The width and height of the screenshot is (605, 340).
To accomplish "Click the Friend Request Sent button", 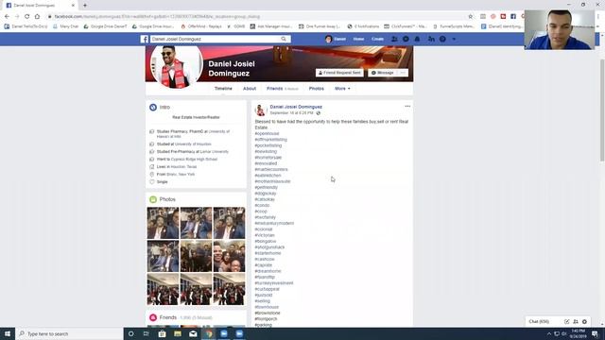I will point(339,73).
